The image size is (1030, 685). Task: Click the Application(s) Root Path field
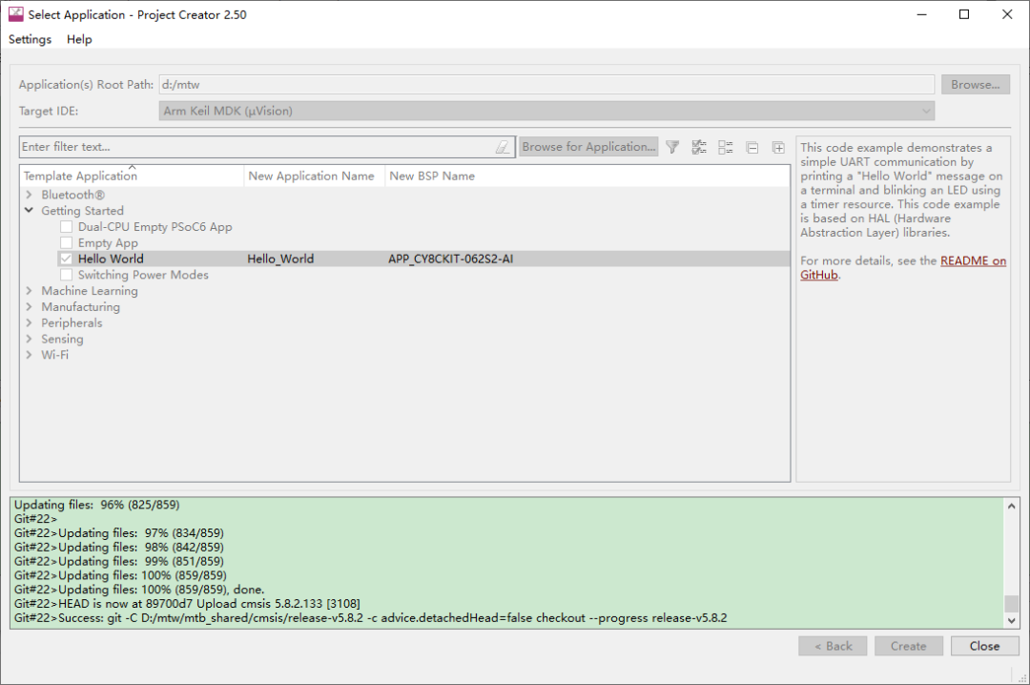[546, 85]
